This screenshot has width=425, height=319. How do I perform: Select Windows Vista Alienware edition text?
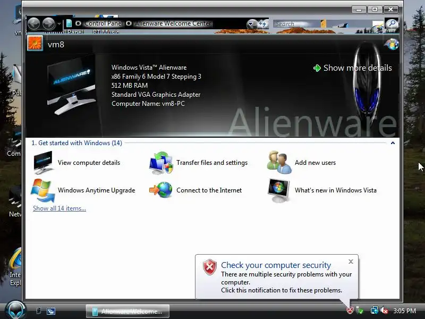(149, 68)
